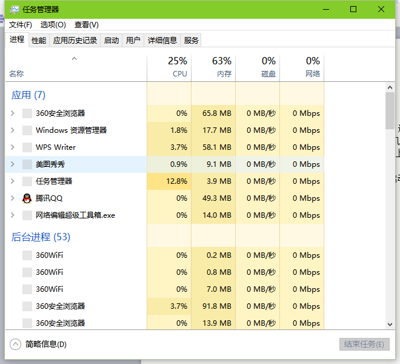
Task: Collapse to 简略信息 using the circle arrow icon
Action: (15, 345)
